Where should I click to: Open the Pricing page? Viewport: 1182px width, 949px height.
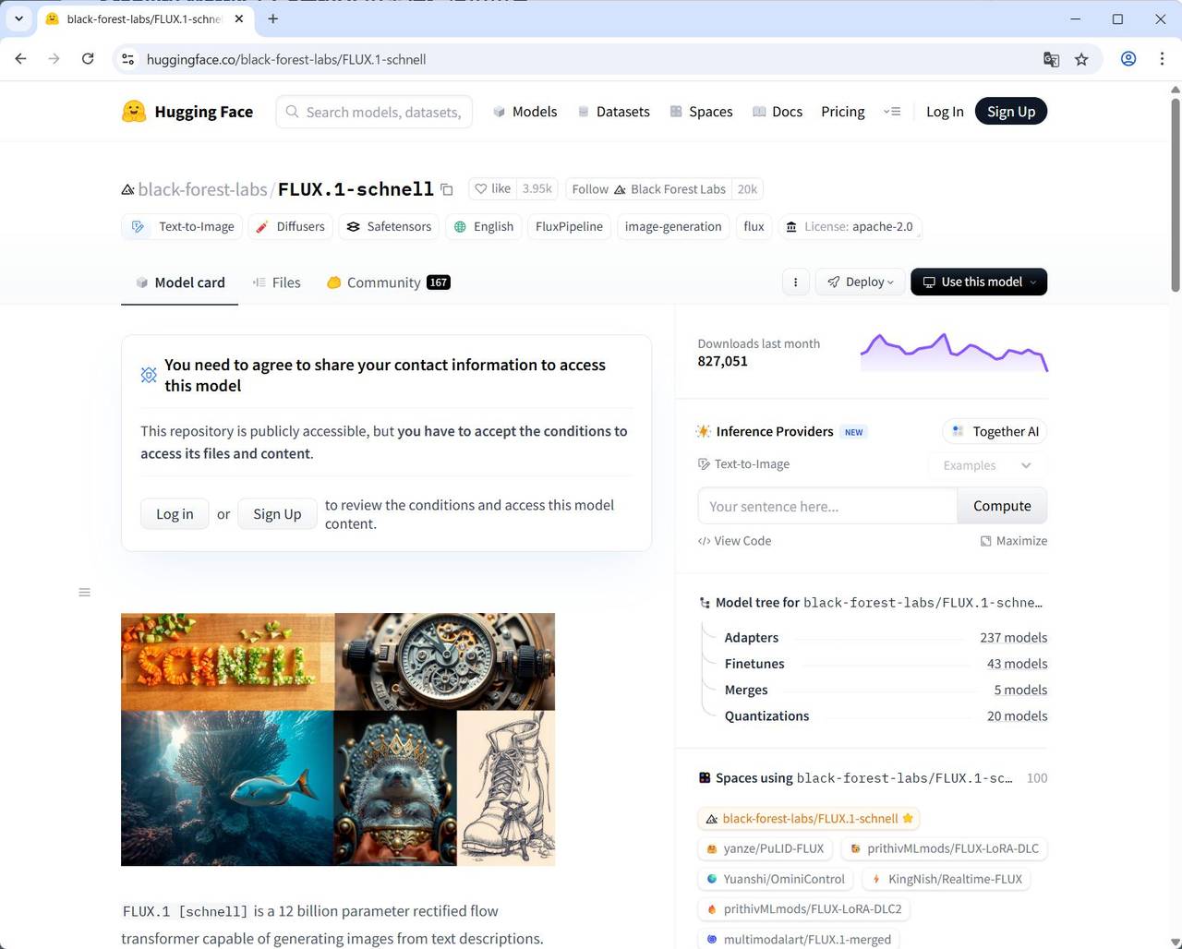point(843,112)
